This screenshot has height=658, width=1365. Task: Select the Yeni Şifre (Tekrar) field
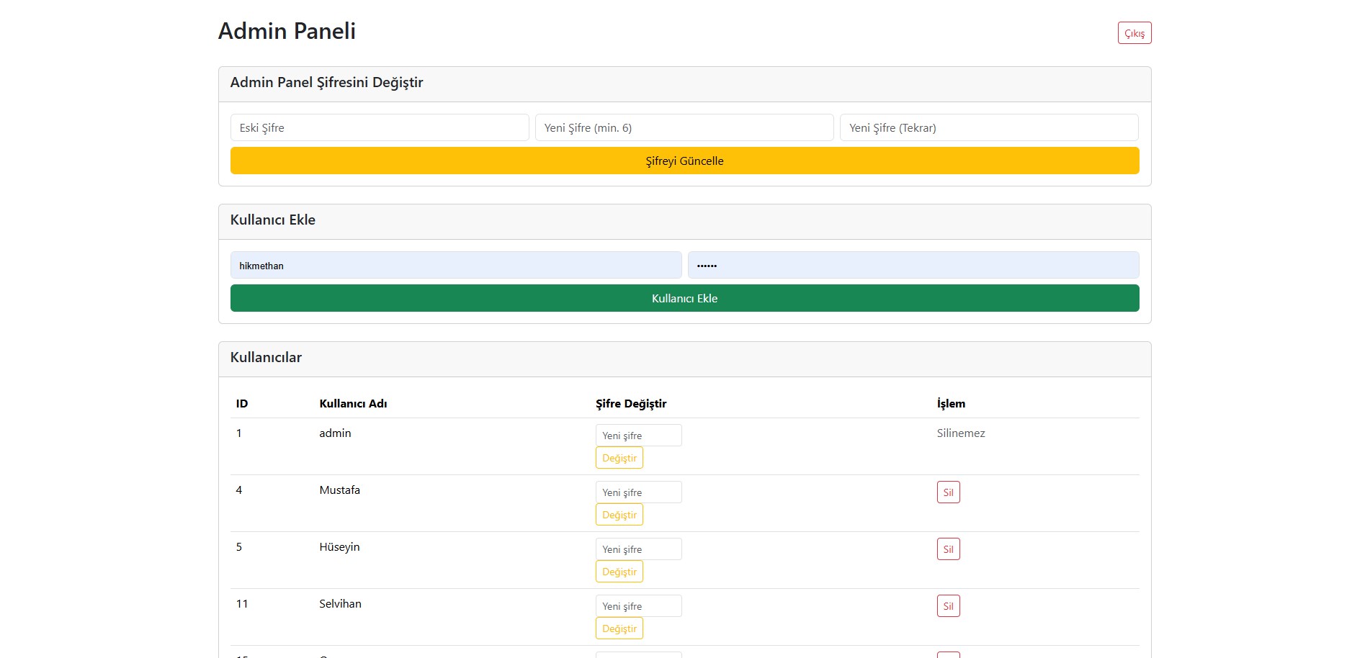(x=988, y=127)
